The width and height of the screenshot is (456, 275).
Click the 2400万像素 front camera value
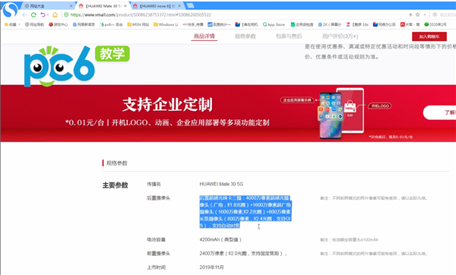click(x=243, y=254)
